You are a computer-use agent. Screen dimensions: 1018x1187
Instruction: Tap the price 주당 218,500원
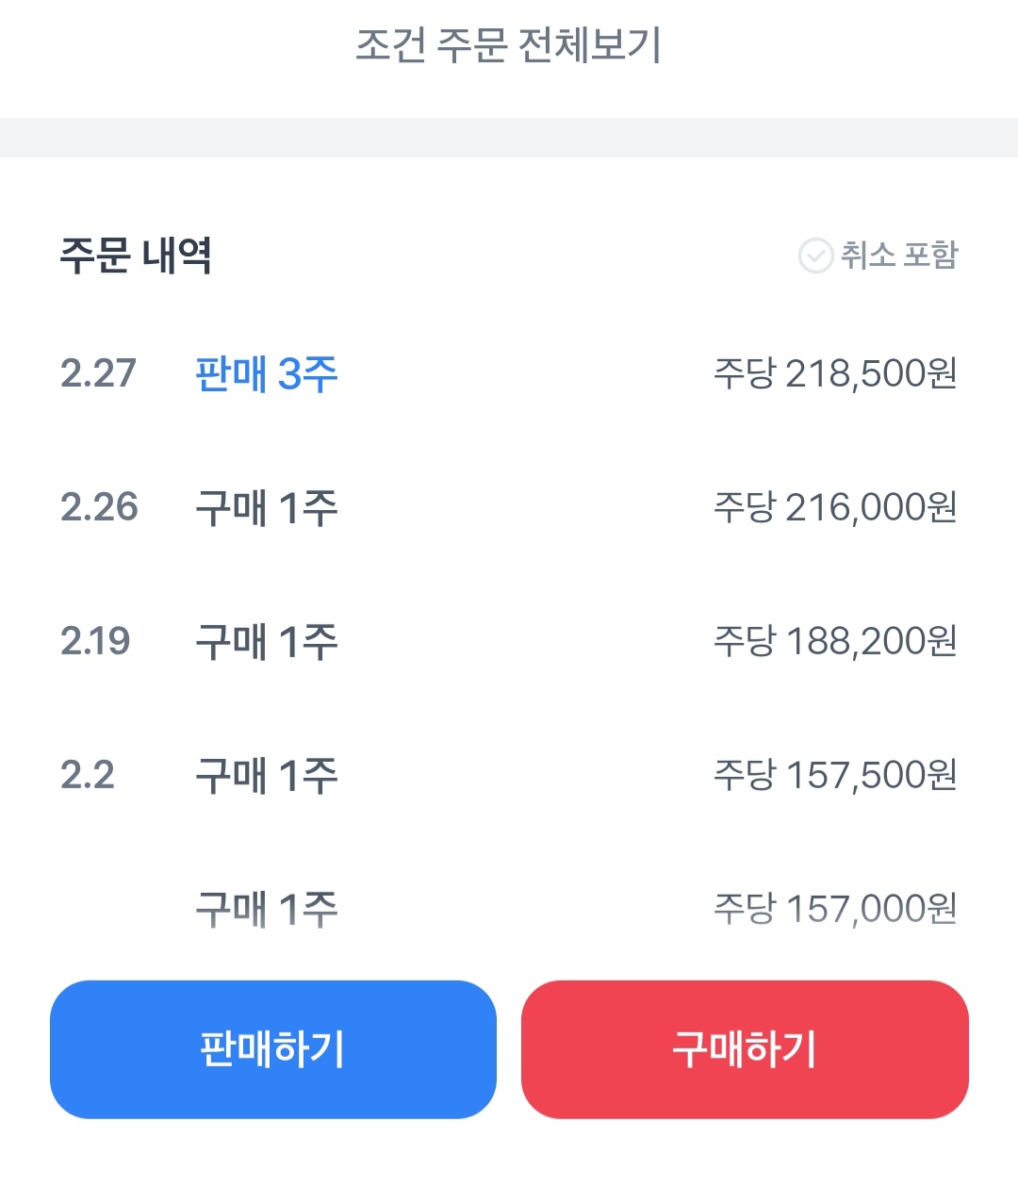pyautogui.click(x=835, y=374)
